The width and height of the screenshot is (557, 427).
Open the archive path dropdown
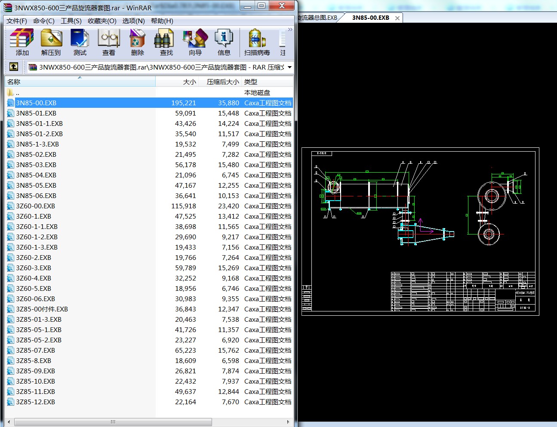pyautogui.click(x=289, y=67)
